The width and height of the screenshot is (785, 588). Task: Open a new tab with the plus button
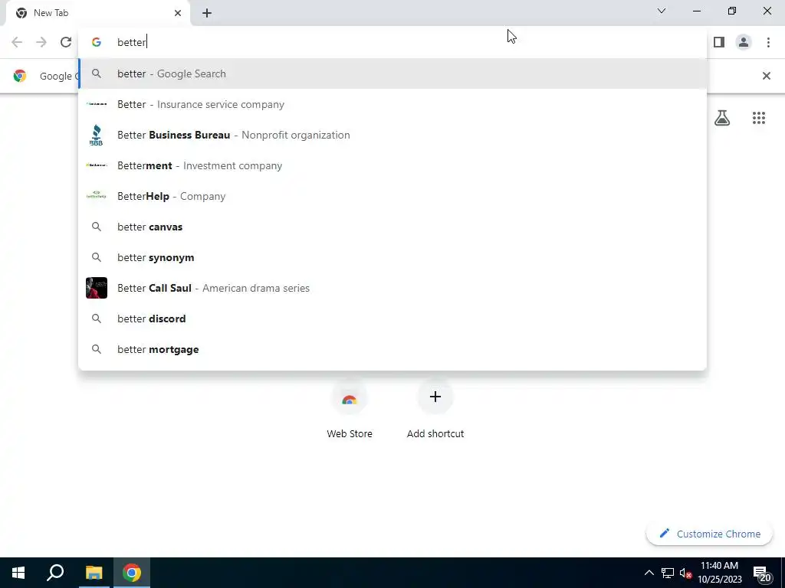(207, 13)
